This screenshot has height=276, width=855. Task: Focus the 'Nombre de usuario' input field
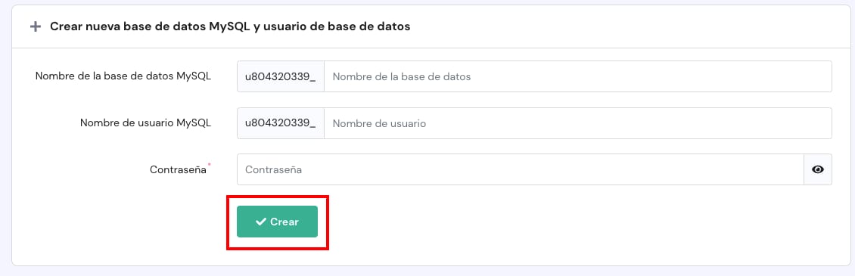tap(578, 123)
